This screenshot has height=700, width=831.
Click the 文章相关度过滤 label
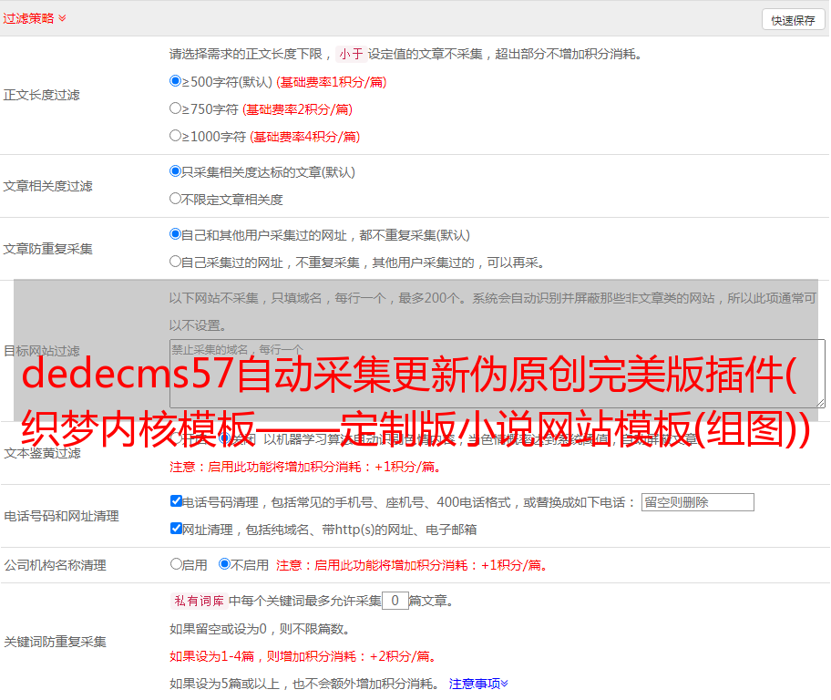click(47, 186)
